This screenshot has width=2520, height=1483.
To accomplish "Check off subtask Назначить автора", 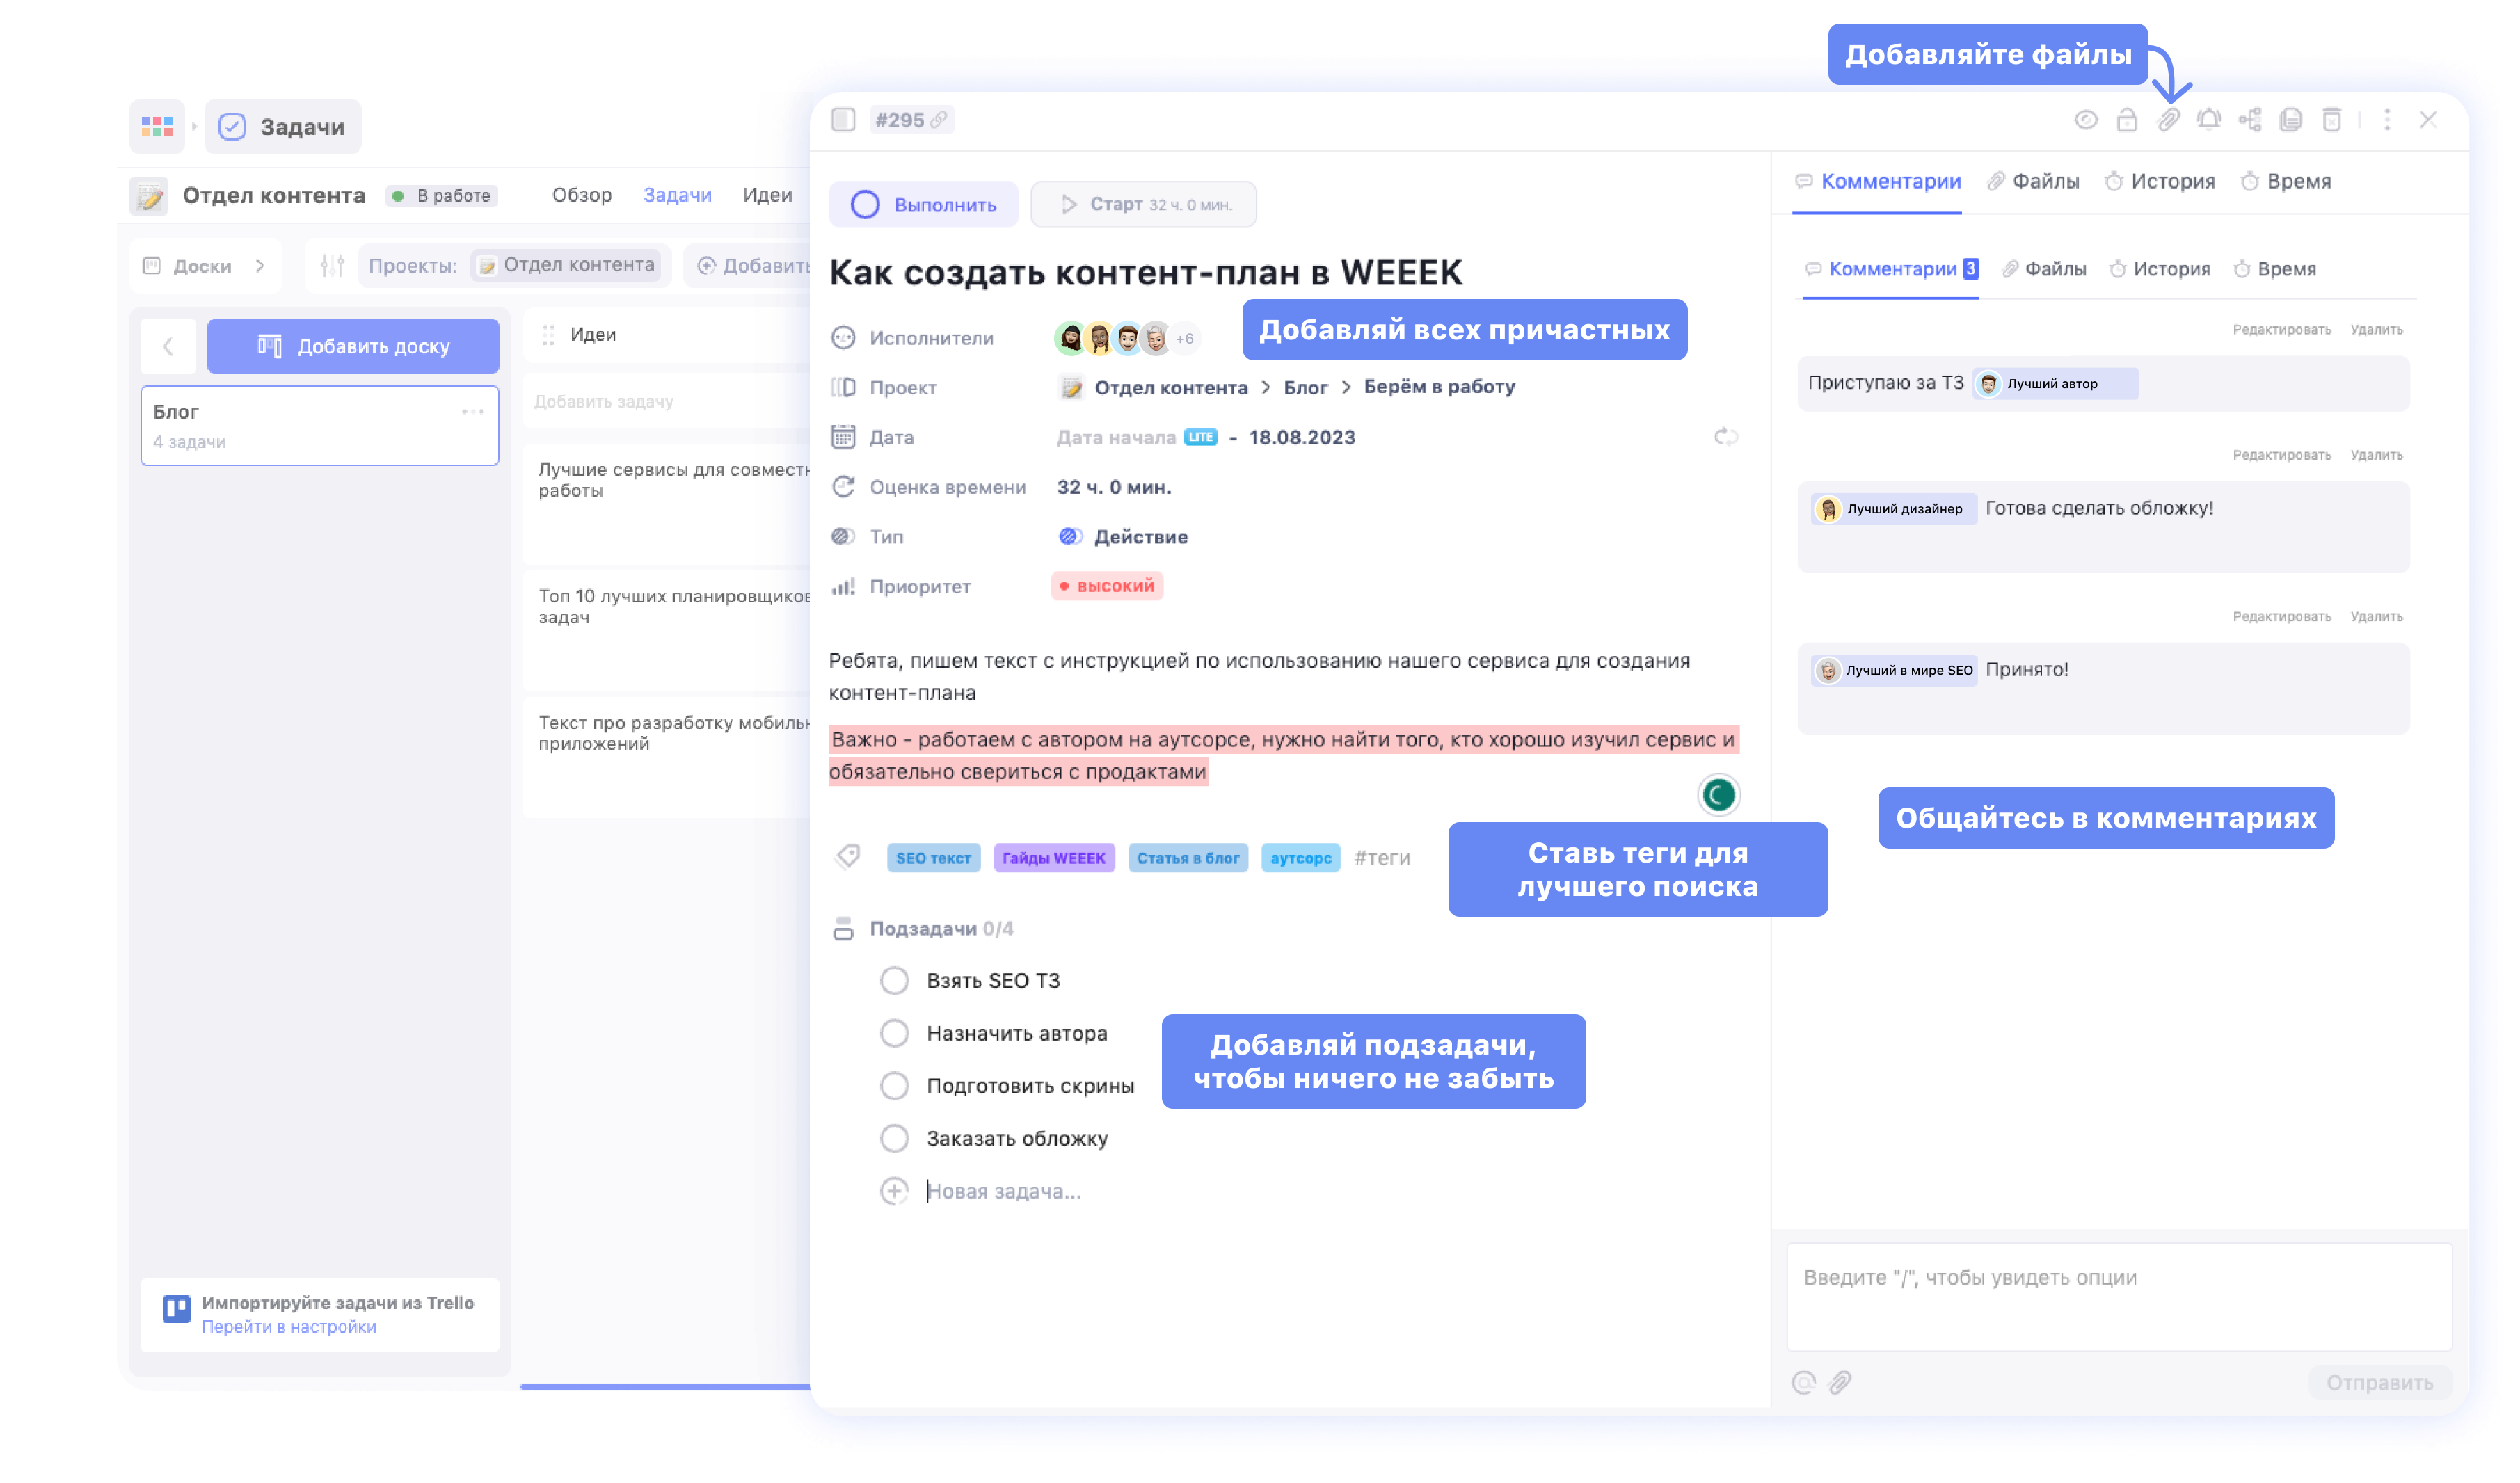I will coord(894,1032).
